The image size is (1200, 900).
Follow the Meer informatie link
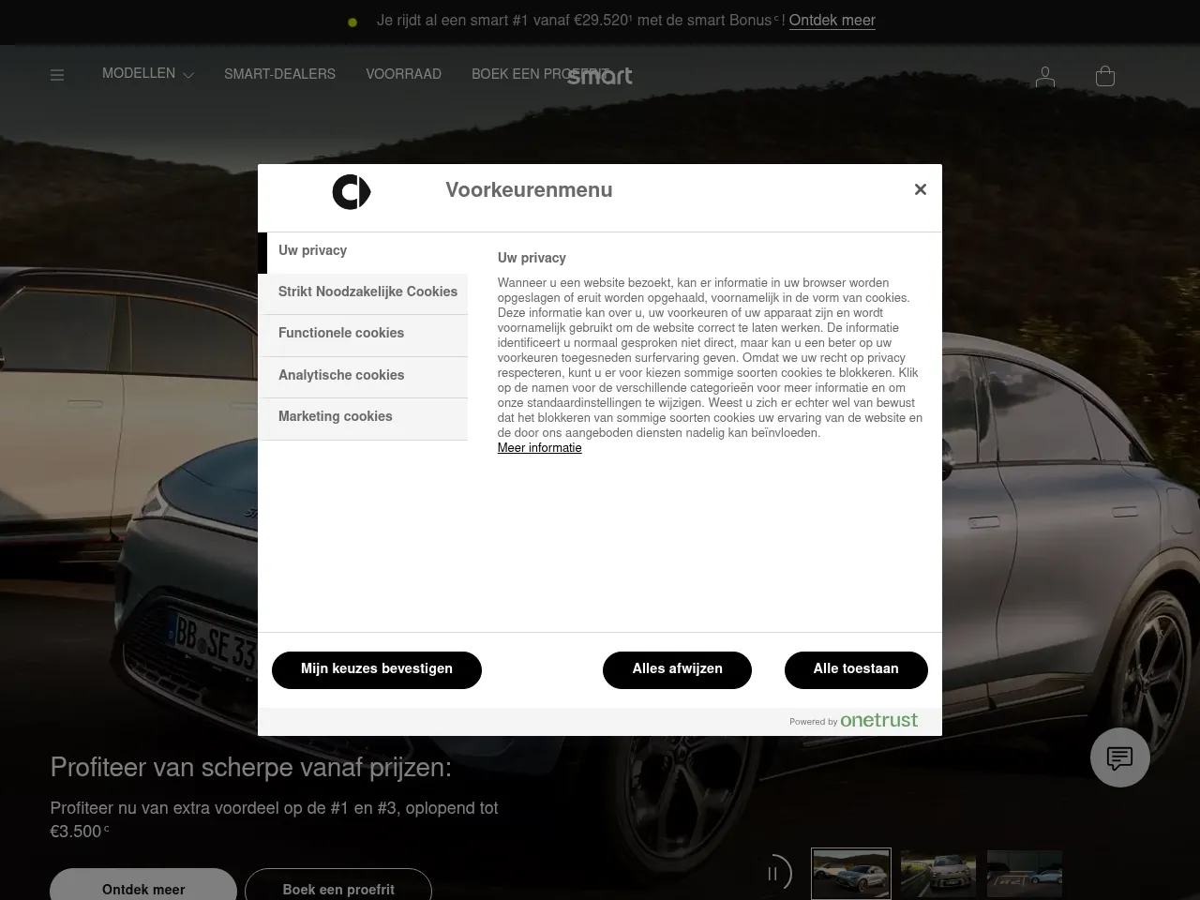coord(539,448)
